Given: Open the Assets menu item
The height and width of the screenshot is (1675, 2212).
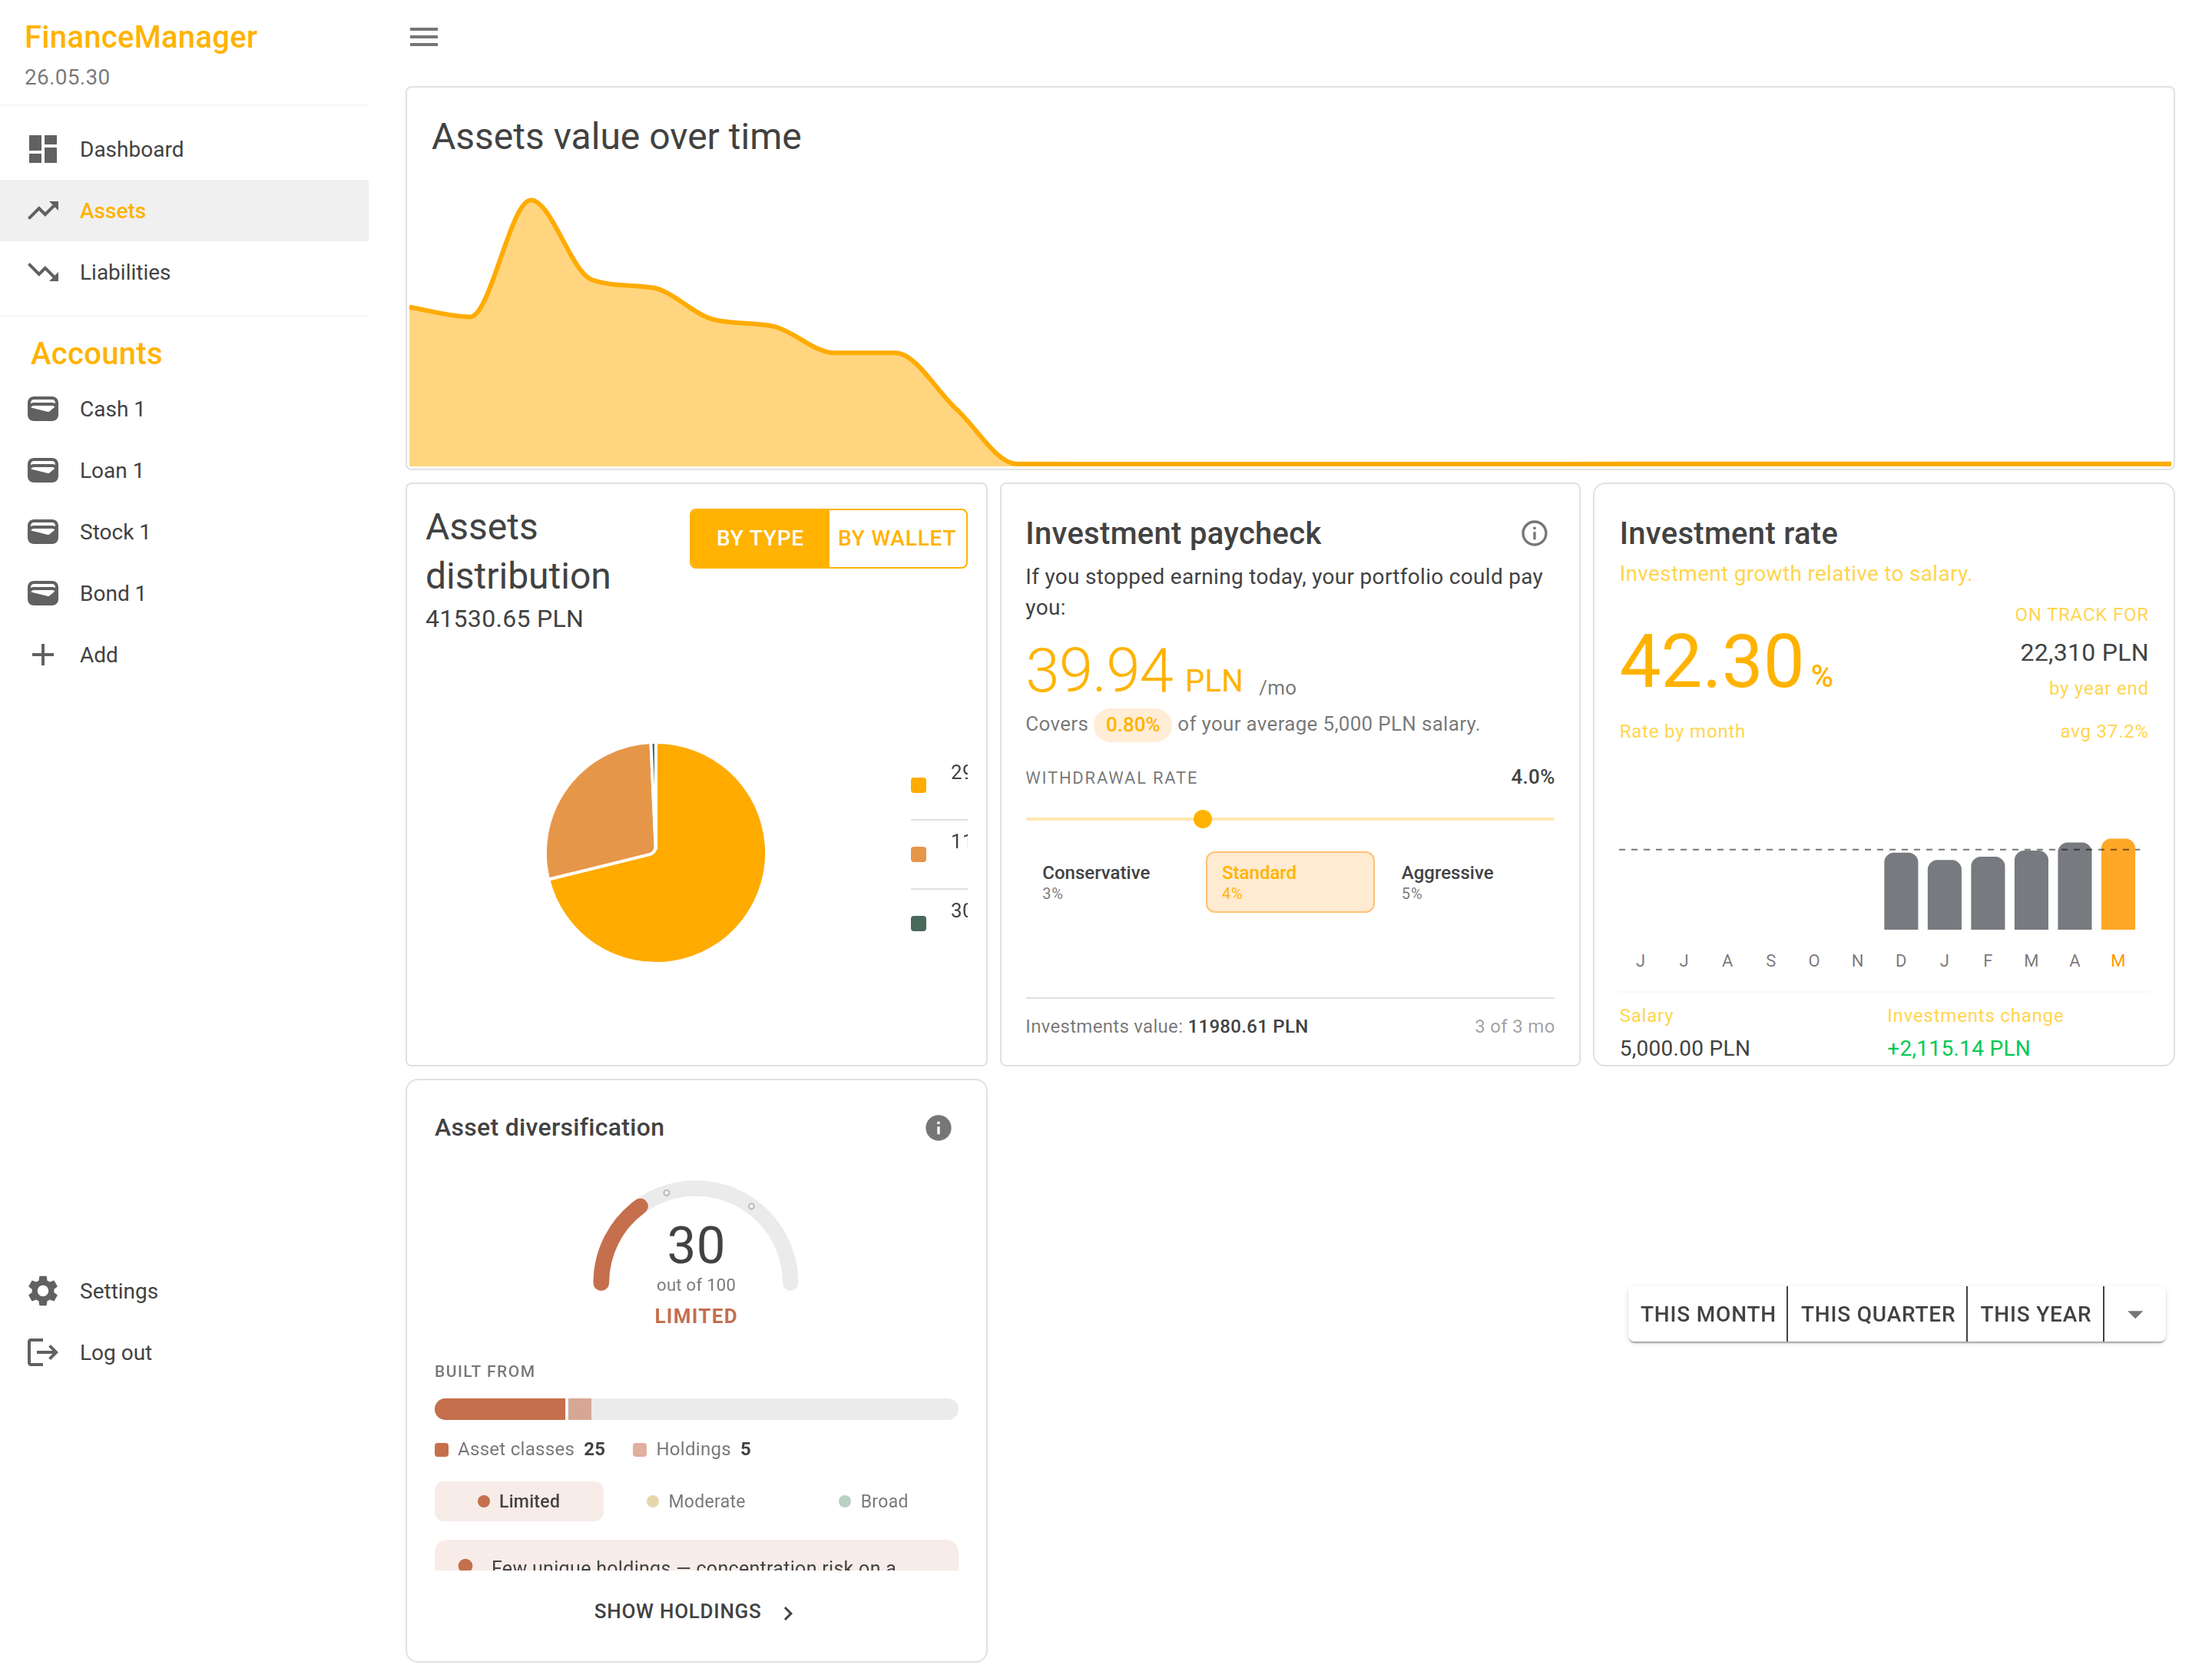Looking at the screenshot, I should tap(185, 210).
